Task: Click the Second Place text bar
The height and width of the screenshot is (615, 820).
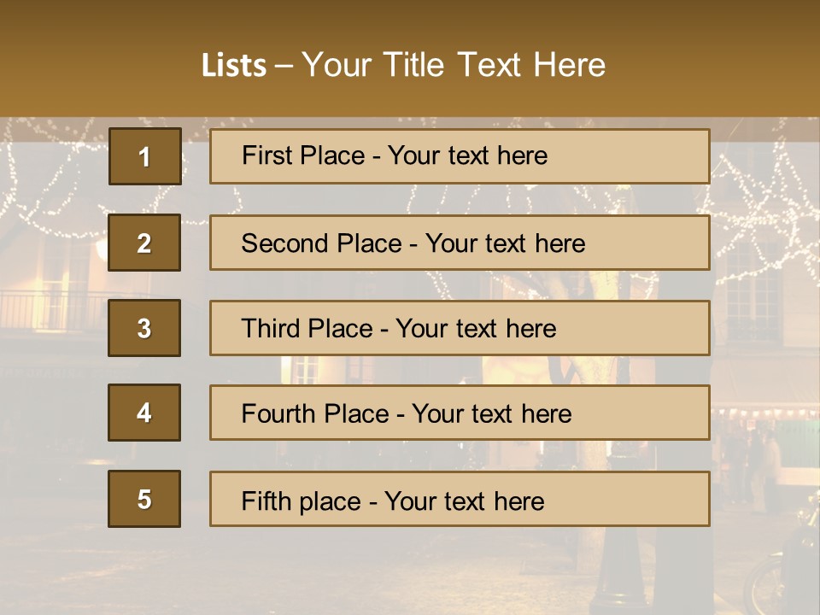Action: tap(460, 243)
